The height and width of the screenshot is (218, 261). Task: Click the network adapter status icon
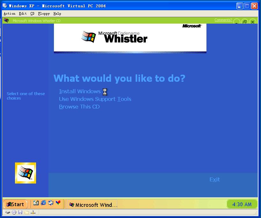(x=33, y=212)
